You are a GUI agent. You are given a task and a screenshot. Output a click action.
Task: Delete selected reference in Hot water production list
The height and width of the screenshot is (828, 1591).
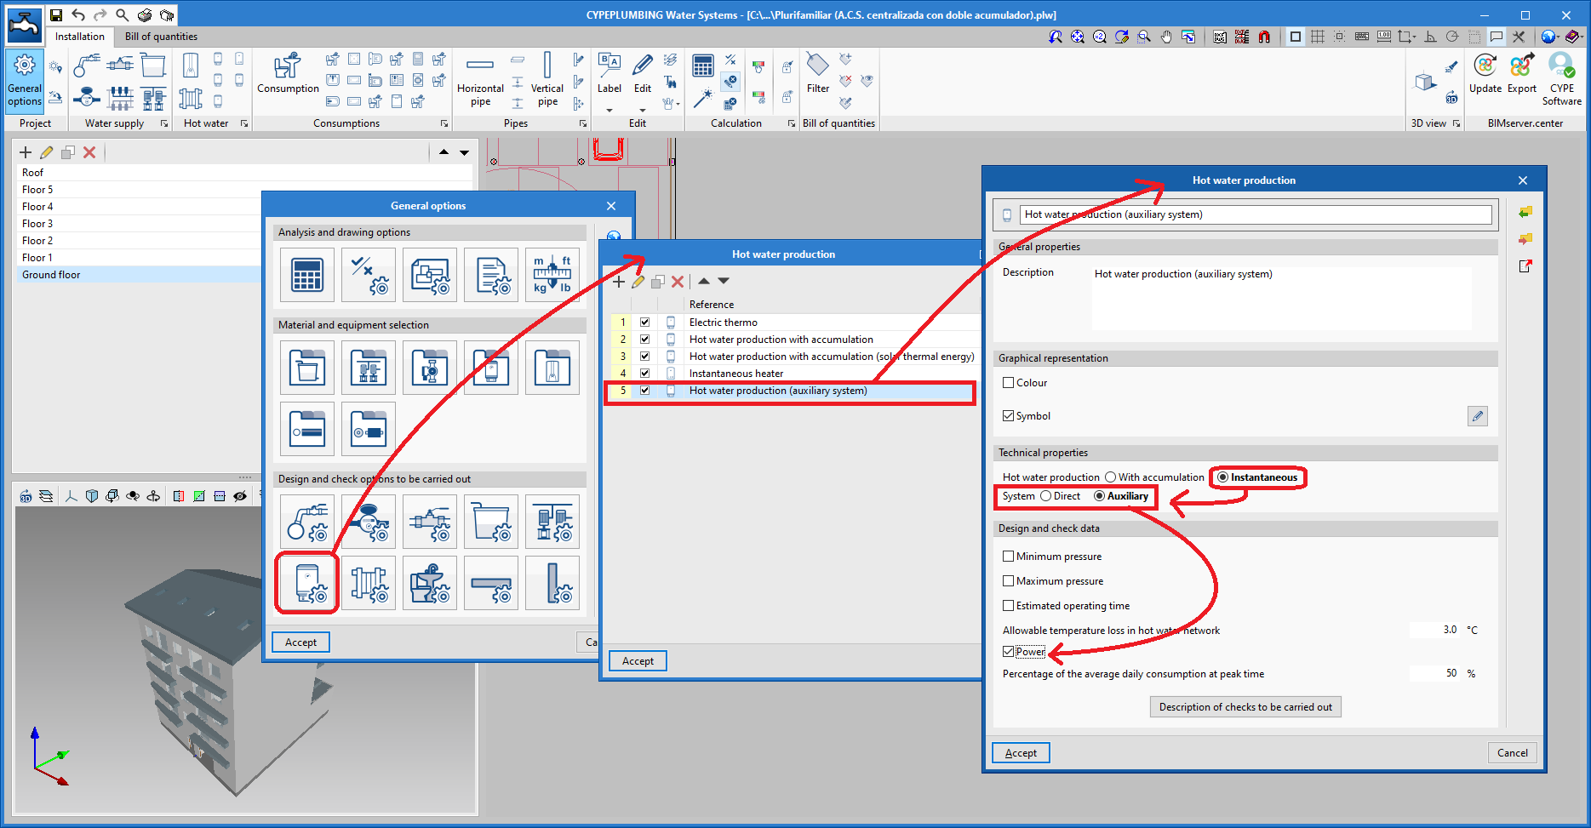678,282
